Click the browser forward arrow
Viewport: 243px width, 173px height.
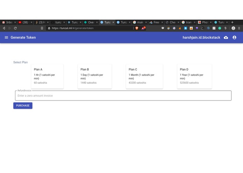point(9,28)
